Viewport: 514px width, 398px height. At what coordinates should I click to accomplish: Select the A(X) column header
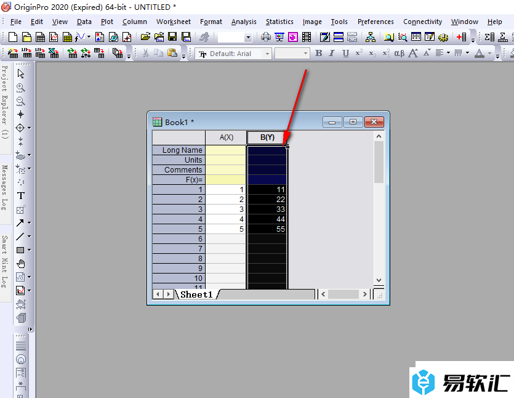(226, 137)
